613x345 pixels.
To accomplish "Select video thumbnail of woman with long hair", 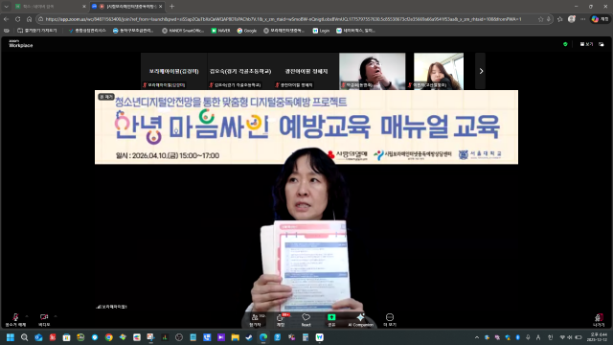I will click(x=439, y=71).
